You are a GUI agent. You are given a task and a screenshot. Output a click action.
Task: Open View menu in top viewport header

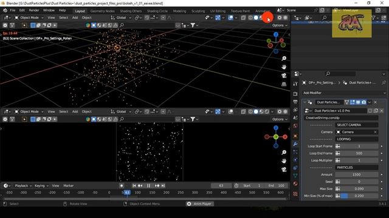click(x=51, y=18)
